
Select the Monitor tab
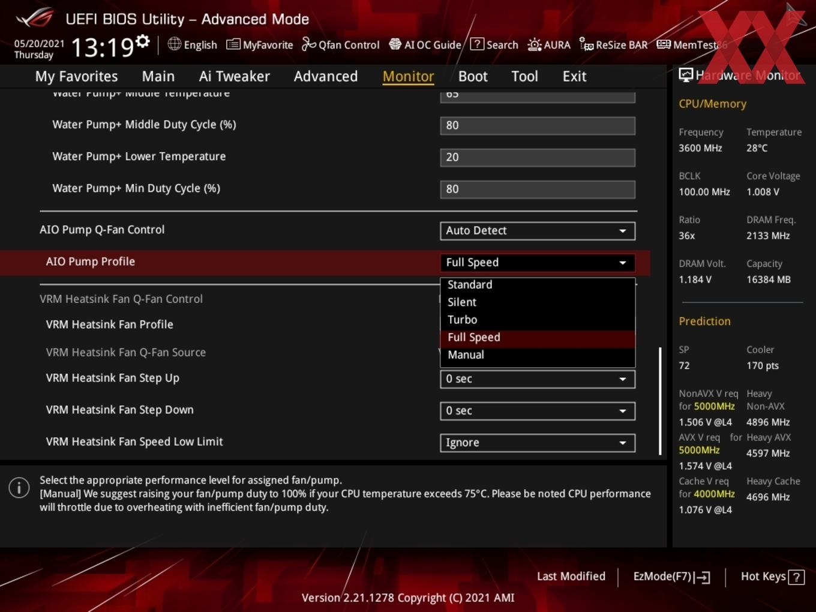click(x=408, y=76)
